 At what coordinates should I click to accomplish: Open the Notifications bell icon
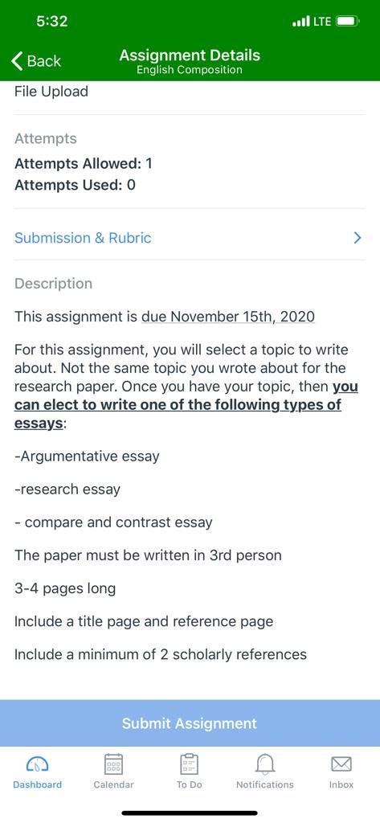[265, 764]
